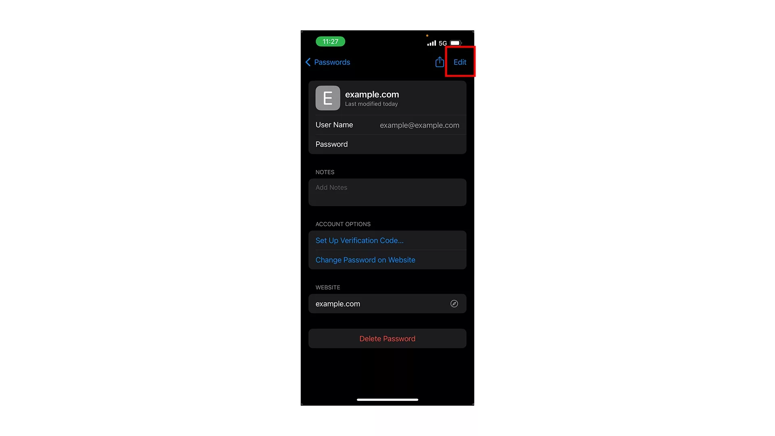The image size is (775, 436).
Task: Tap the website launch icon
Action: [454, 304]
